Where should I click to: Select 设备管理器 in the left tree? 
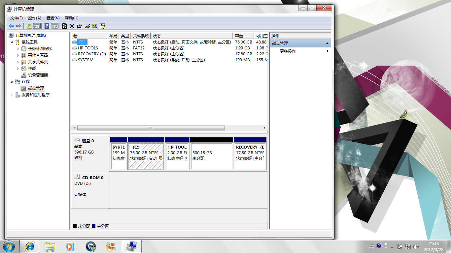38,75
